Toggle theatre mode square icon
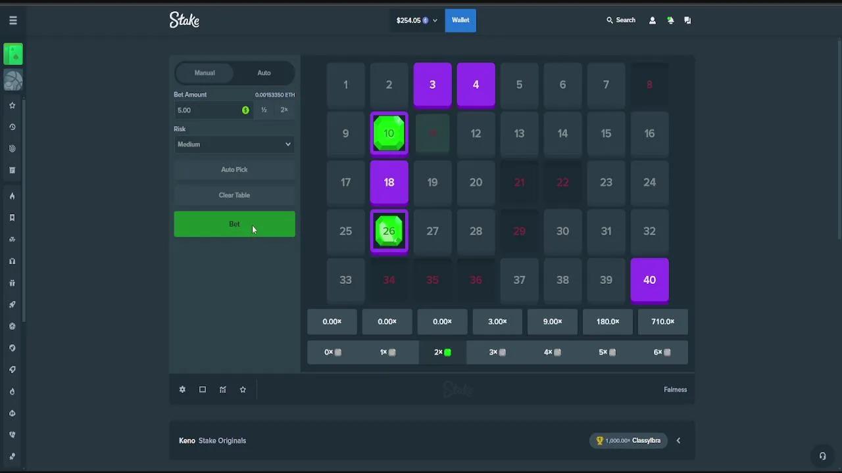Screen dimensions: 842x473 click(x=203, y=390)
